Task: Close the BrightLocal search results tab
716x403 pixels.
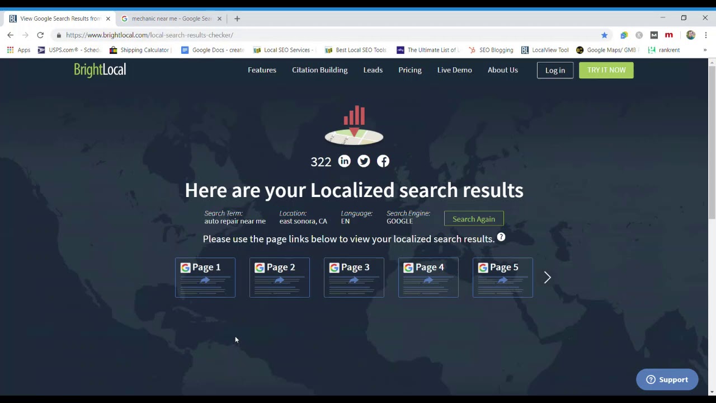Action: (x=108, y=18)
